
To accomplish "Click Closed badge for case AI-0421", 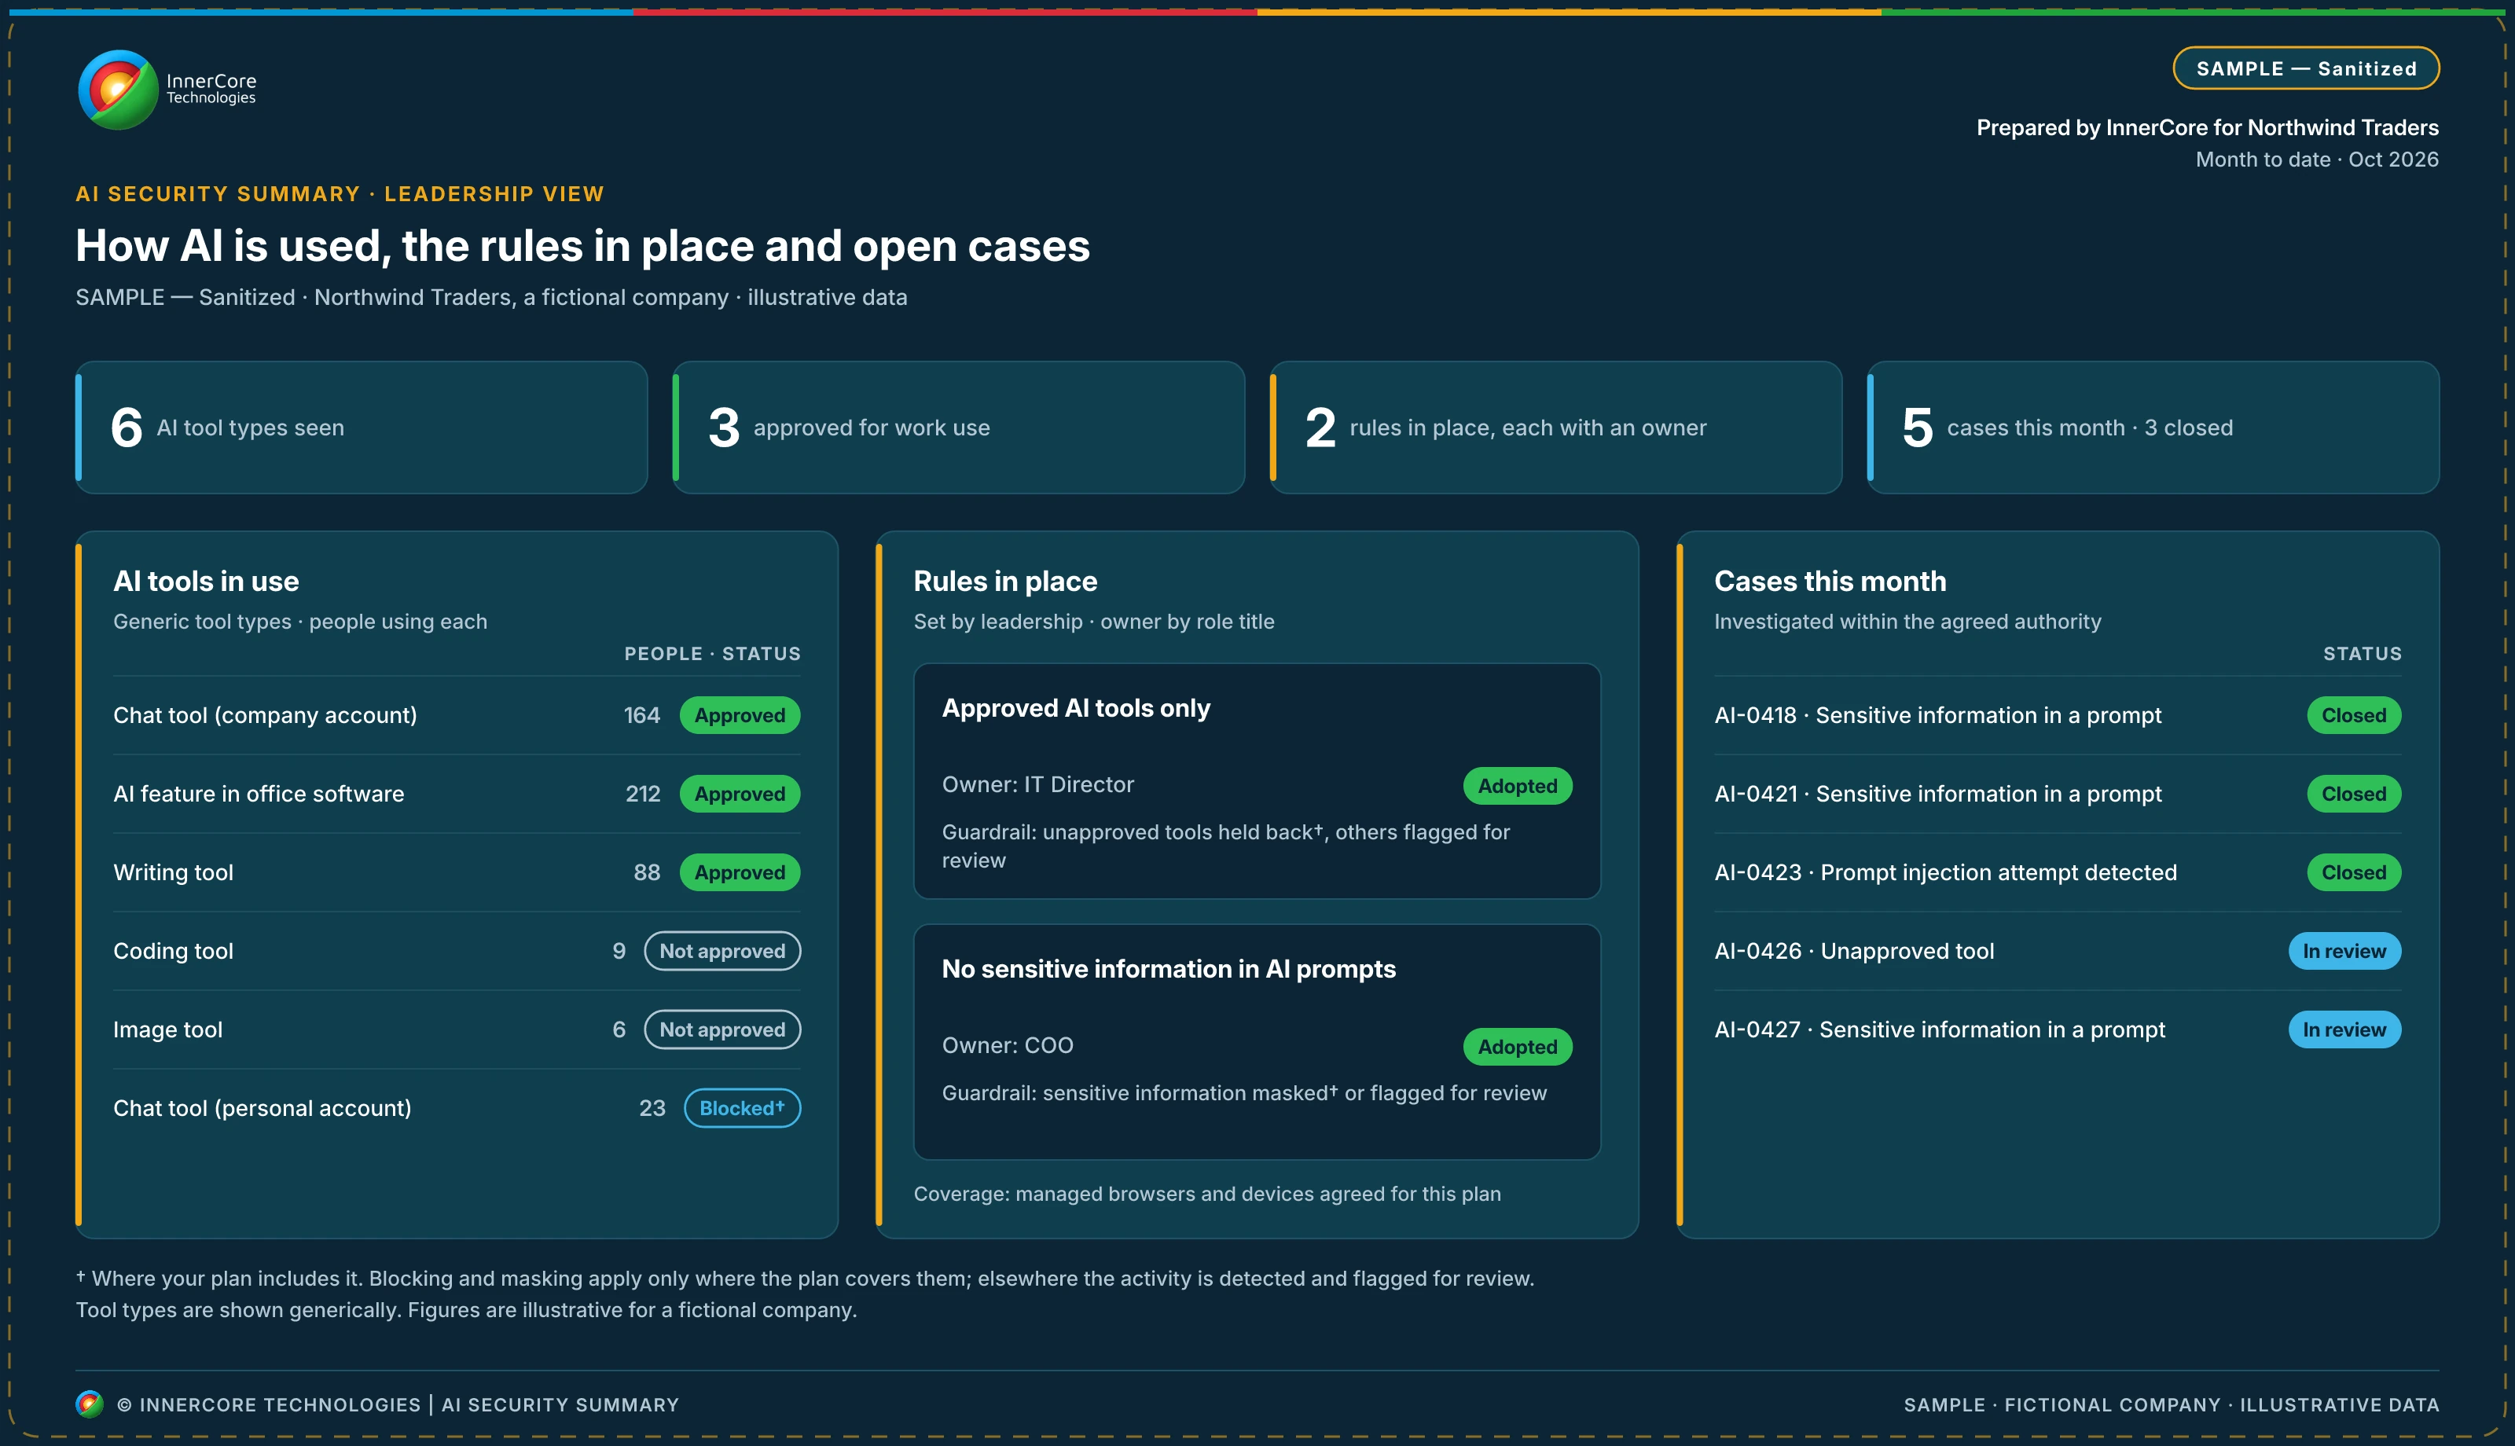I will pos(2353,794).
